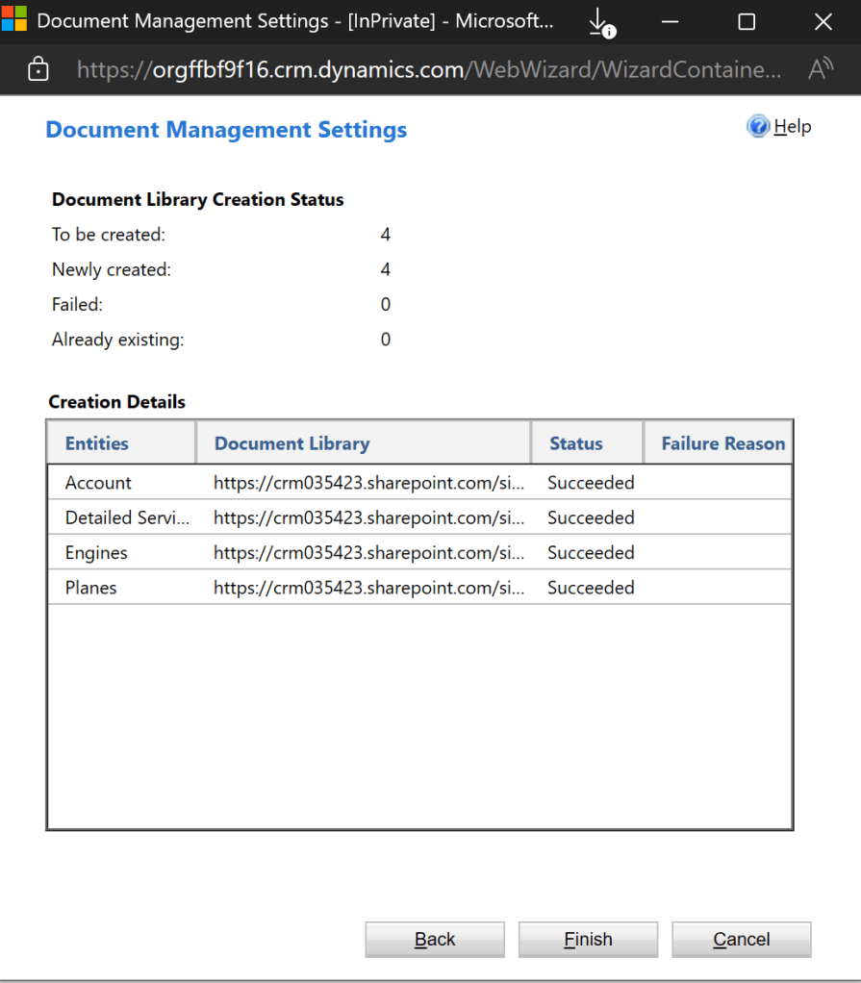The width and height of the screenshot is (861, 983).
Task: Click the Status column header
Action: click(x=575, y=443)
